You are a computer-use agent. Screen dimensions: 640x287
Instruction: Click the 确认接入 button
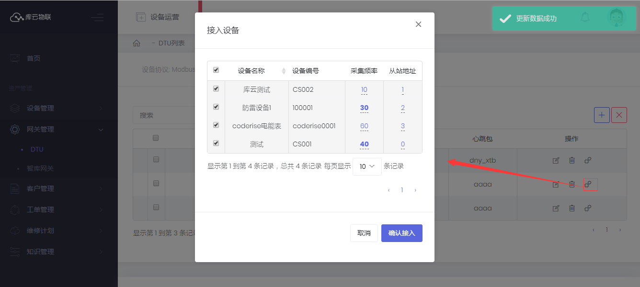[x=401, y=233]
